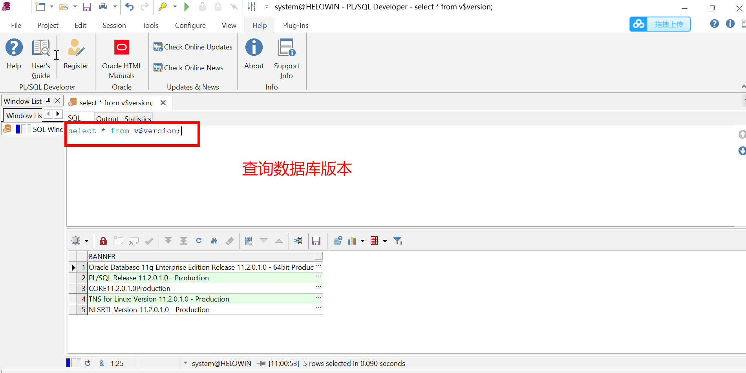Image resolution: width=746 pixels, height=373 pixels.
Task: Open the Configure ribbon tab
Action: pyautogui.click(x=190, y=26)
